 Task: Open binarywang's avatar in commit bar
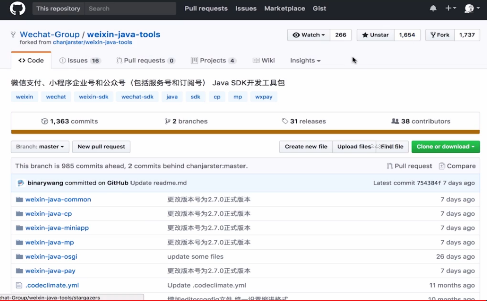pyautogui.click(x=21, y=183)
